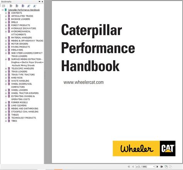The height and width of the screenshot is (170, 183).
Task: Go to the next page
Action: (157, 167)
